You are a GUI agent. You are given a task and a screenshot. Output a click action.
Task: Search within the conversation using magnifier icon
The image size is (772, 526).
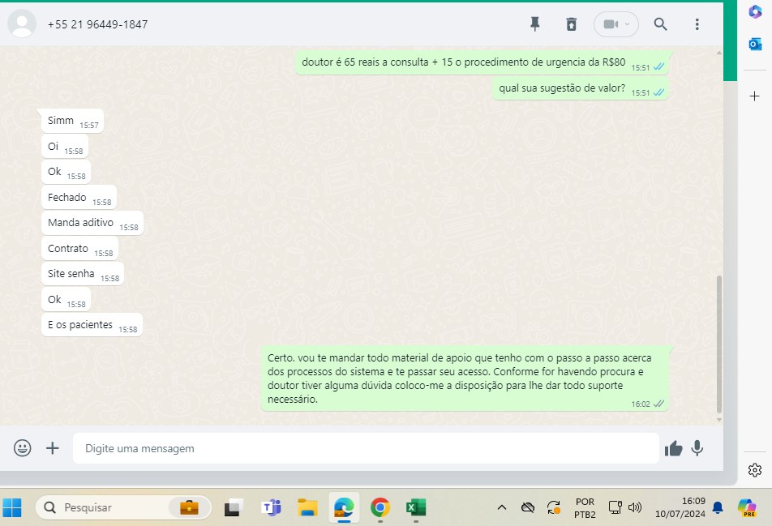(x=660, y=24)
